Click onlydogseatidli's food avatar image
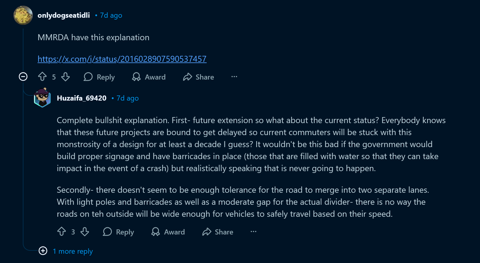Viewport: 480px width, 263px height. [x=23, y=15]
